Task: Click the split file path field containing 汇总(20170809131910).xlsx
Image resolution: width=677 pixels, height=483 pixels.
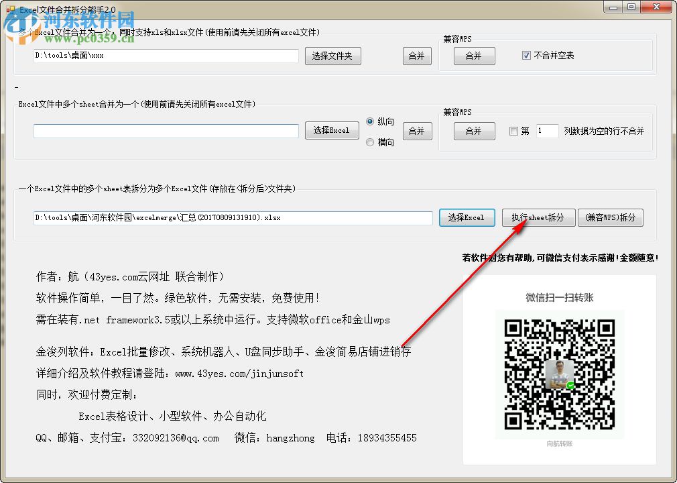Action: pos(233,218)
